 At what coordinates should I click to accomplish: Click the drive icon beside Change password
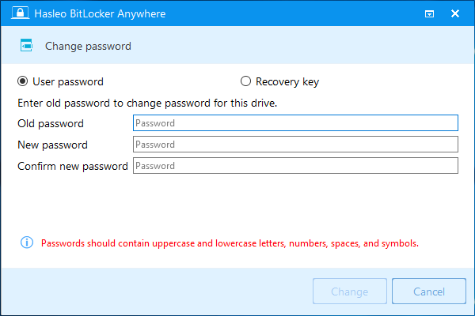(x=25, y=46)
